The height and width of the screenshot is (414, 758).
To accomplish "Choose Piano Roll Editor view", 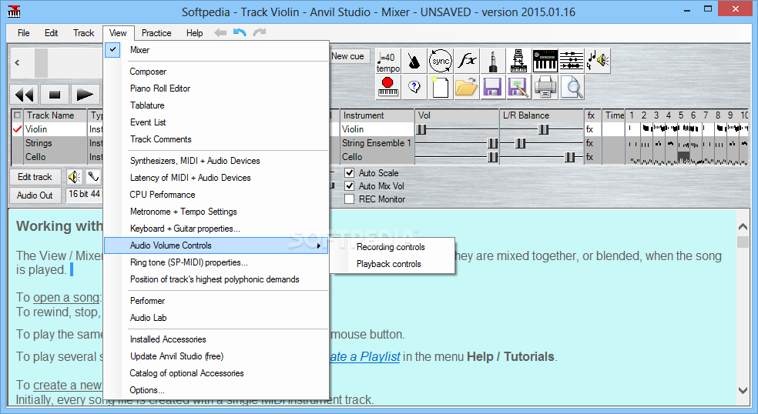I will tap(216, 88).
